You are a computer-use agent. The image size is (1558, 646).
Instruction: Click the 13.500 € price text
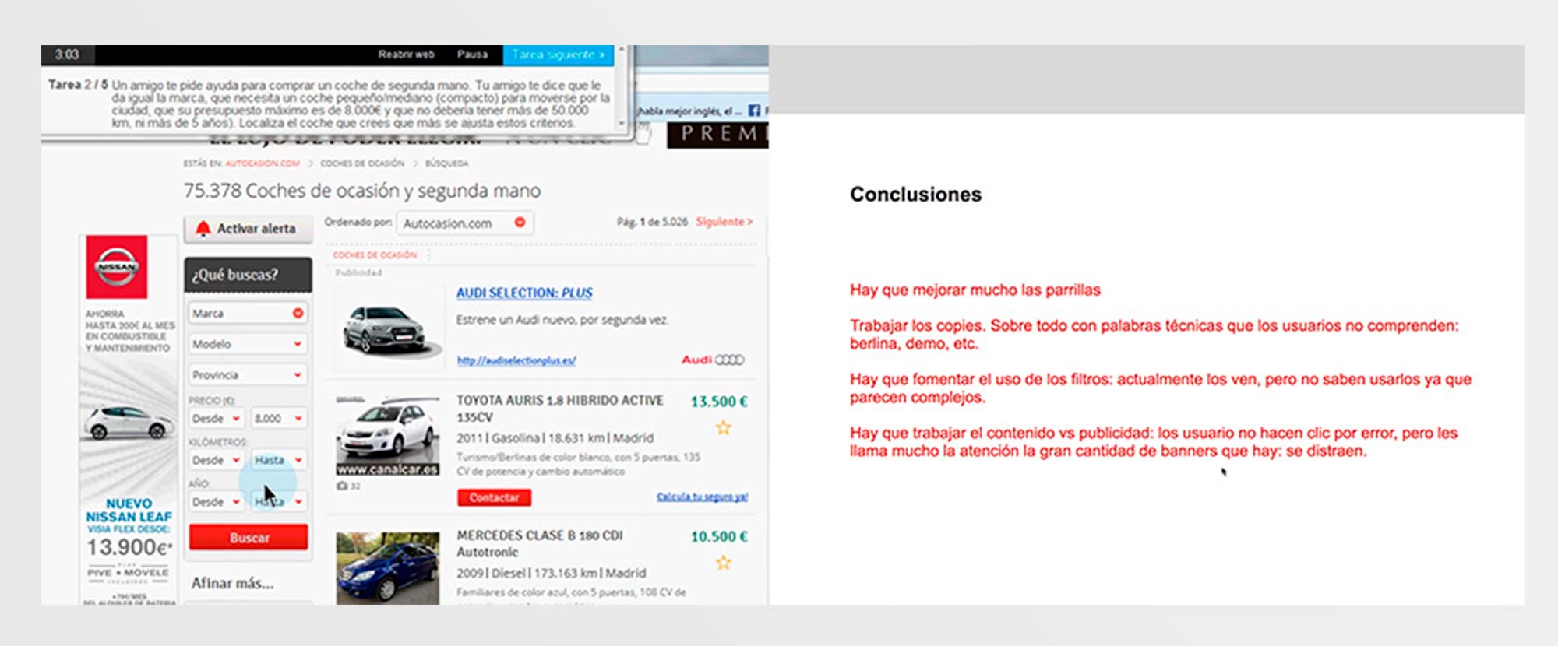[719, 402]
